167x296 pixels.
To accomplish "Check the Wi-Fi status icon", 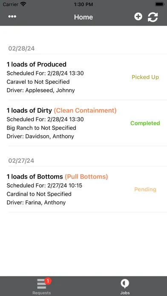I will (23, 4).
